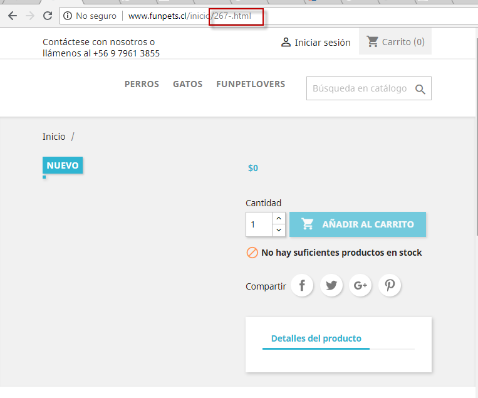Click the $0 price text

click(253, 168)
